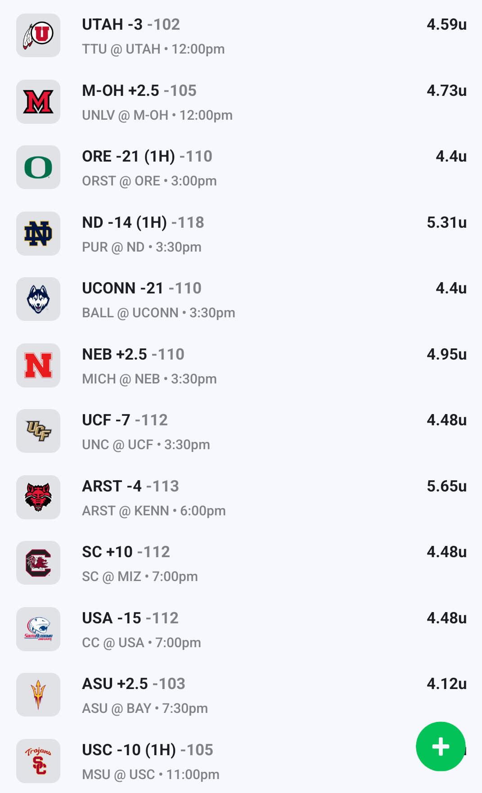Image resolution: width=482 pixels, height=793 pixels.
Task: Open the ND -14 (1H) pick
Action: point(143,222)
